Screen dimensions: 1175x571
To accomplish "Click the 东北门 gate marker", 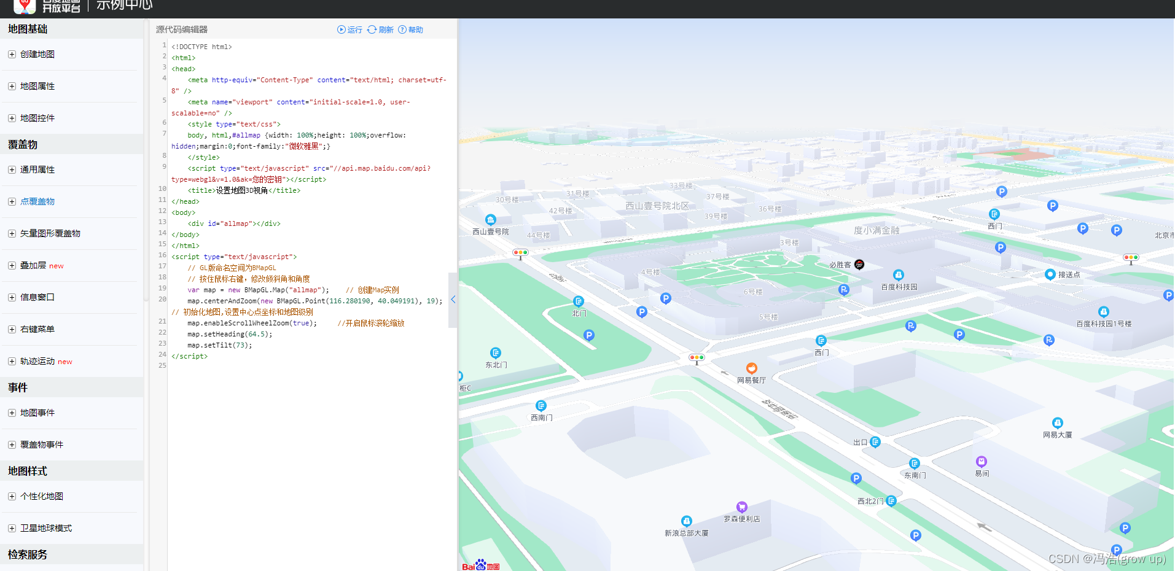I will [496, 353].
